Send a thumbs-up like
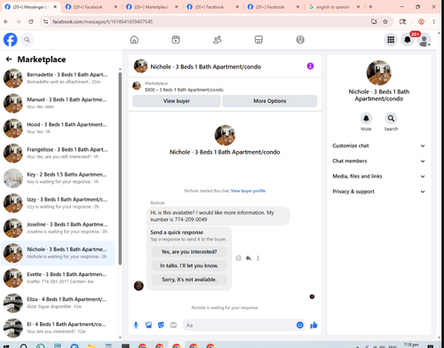This screenshot has width=444, height=348. pos(313,325)
